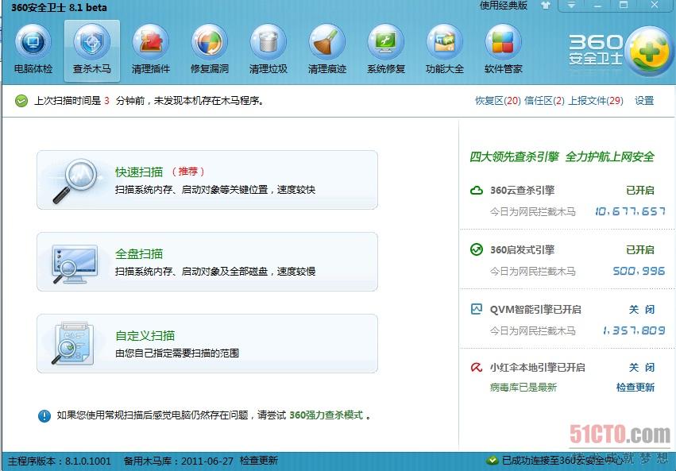This screenshot has height=471, width=676.
Task: Click the cloud icon beside 360云查杀引擎
Action: click(477, 190)
